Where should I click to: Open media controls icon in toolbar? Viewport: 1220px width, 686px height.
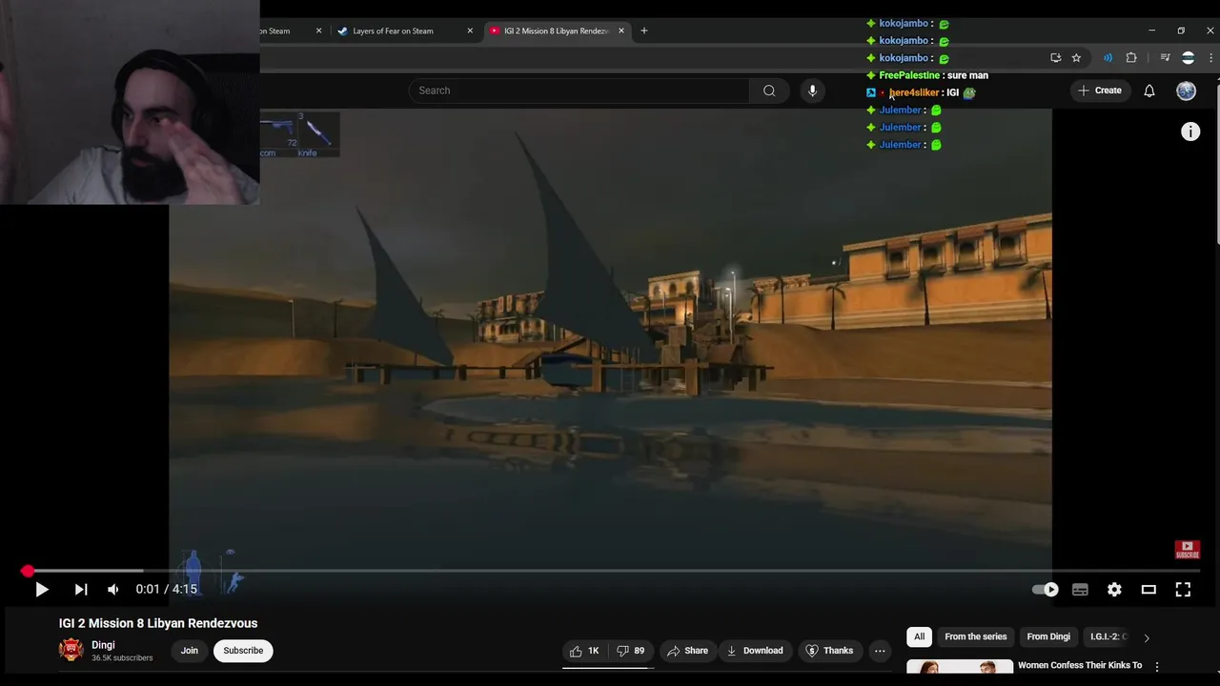point(1165,58)
